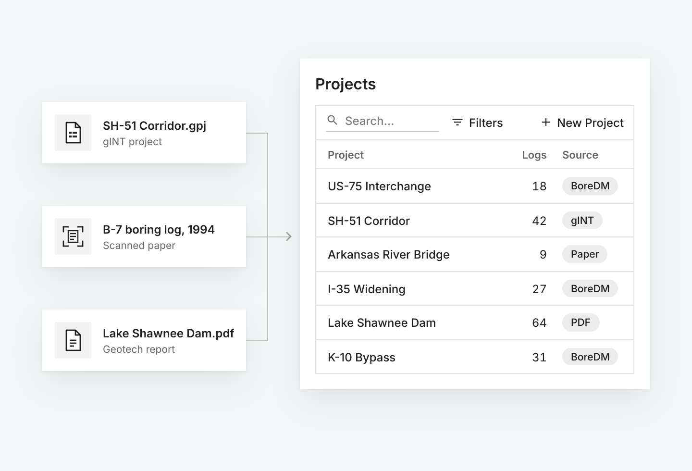This screenshot has width=692, height=471.
Task: Click log count 27 for I-35 Widening
Action: [x=539, y=289]
